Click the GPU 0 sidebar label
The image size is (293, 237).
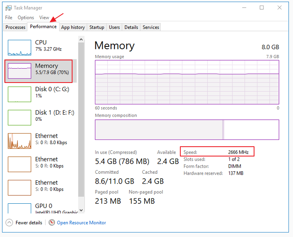tap(43, 206)
